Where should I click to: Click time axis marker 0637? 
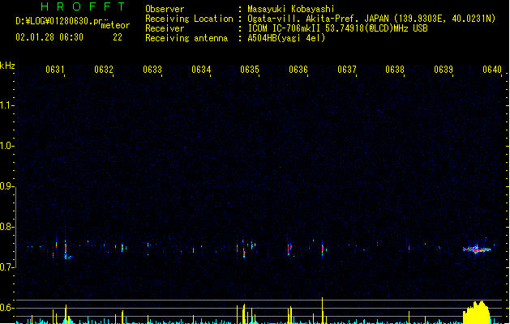coord(347,70)
